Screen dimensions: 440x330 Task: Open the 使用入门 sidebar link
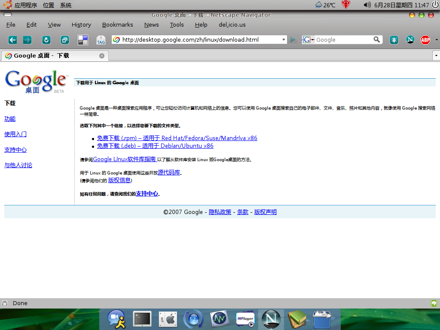(15, 134)
